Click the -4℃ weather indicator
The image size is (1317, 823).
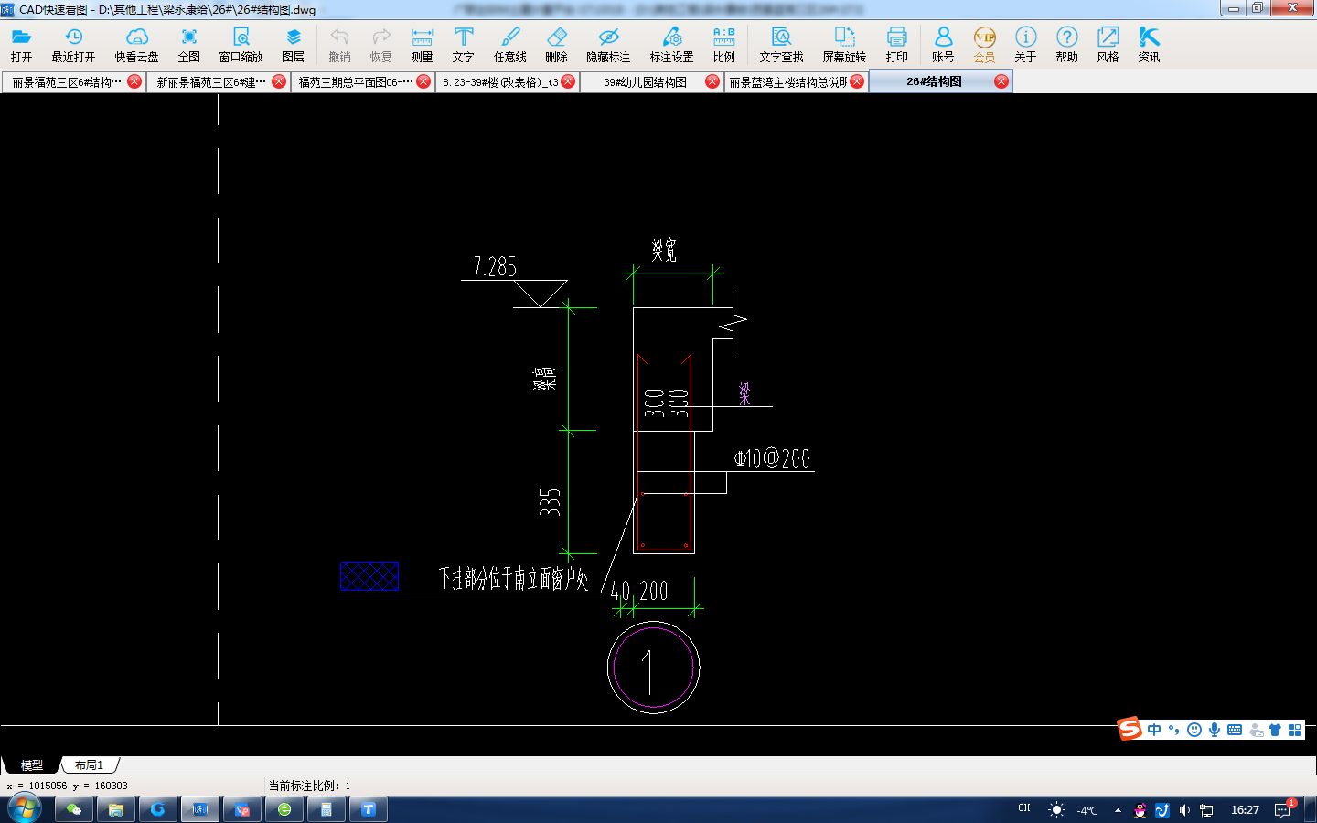pyautogui.click(x=1087, y=810)
